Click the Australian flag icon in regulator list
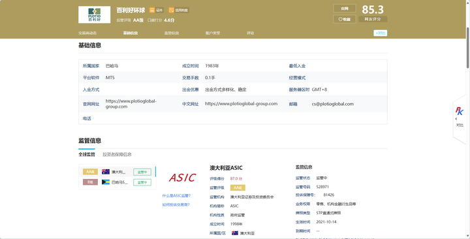The image size is (470, 239). 106,172
